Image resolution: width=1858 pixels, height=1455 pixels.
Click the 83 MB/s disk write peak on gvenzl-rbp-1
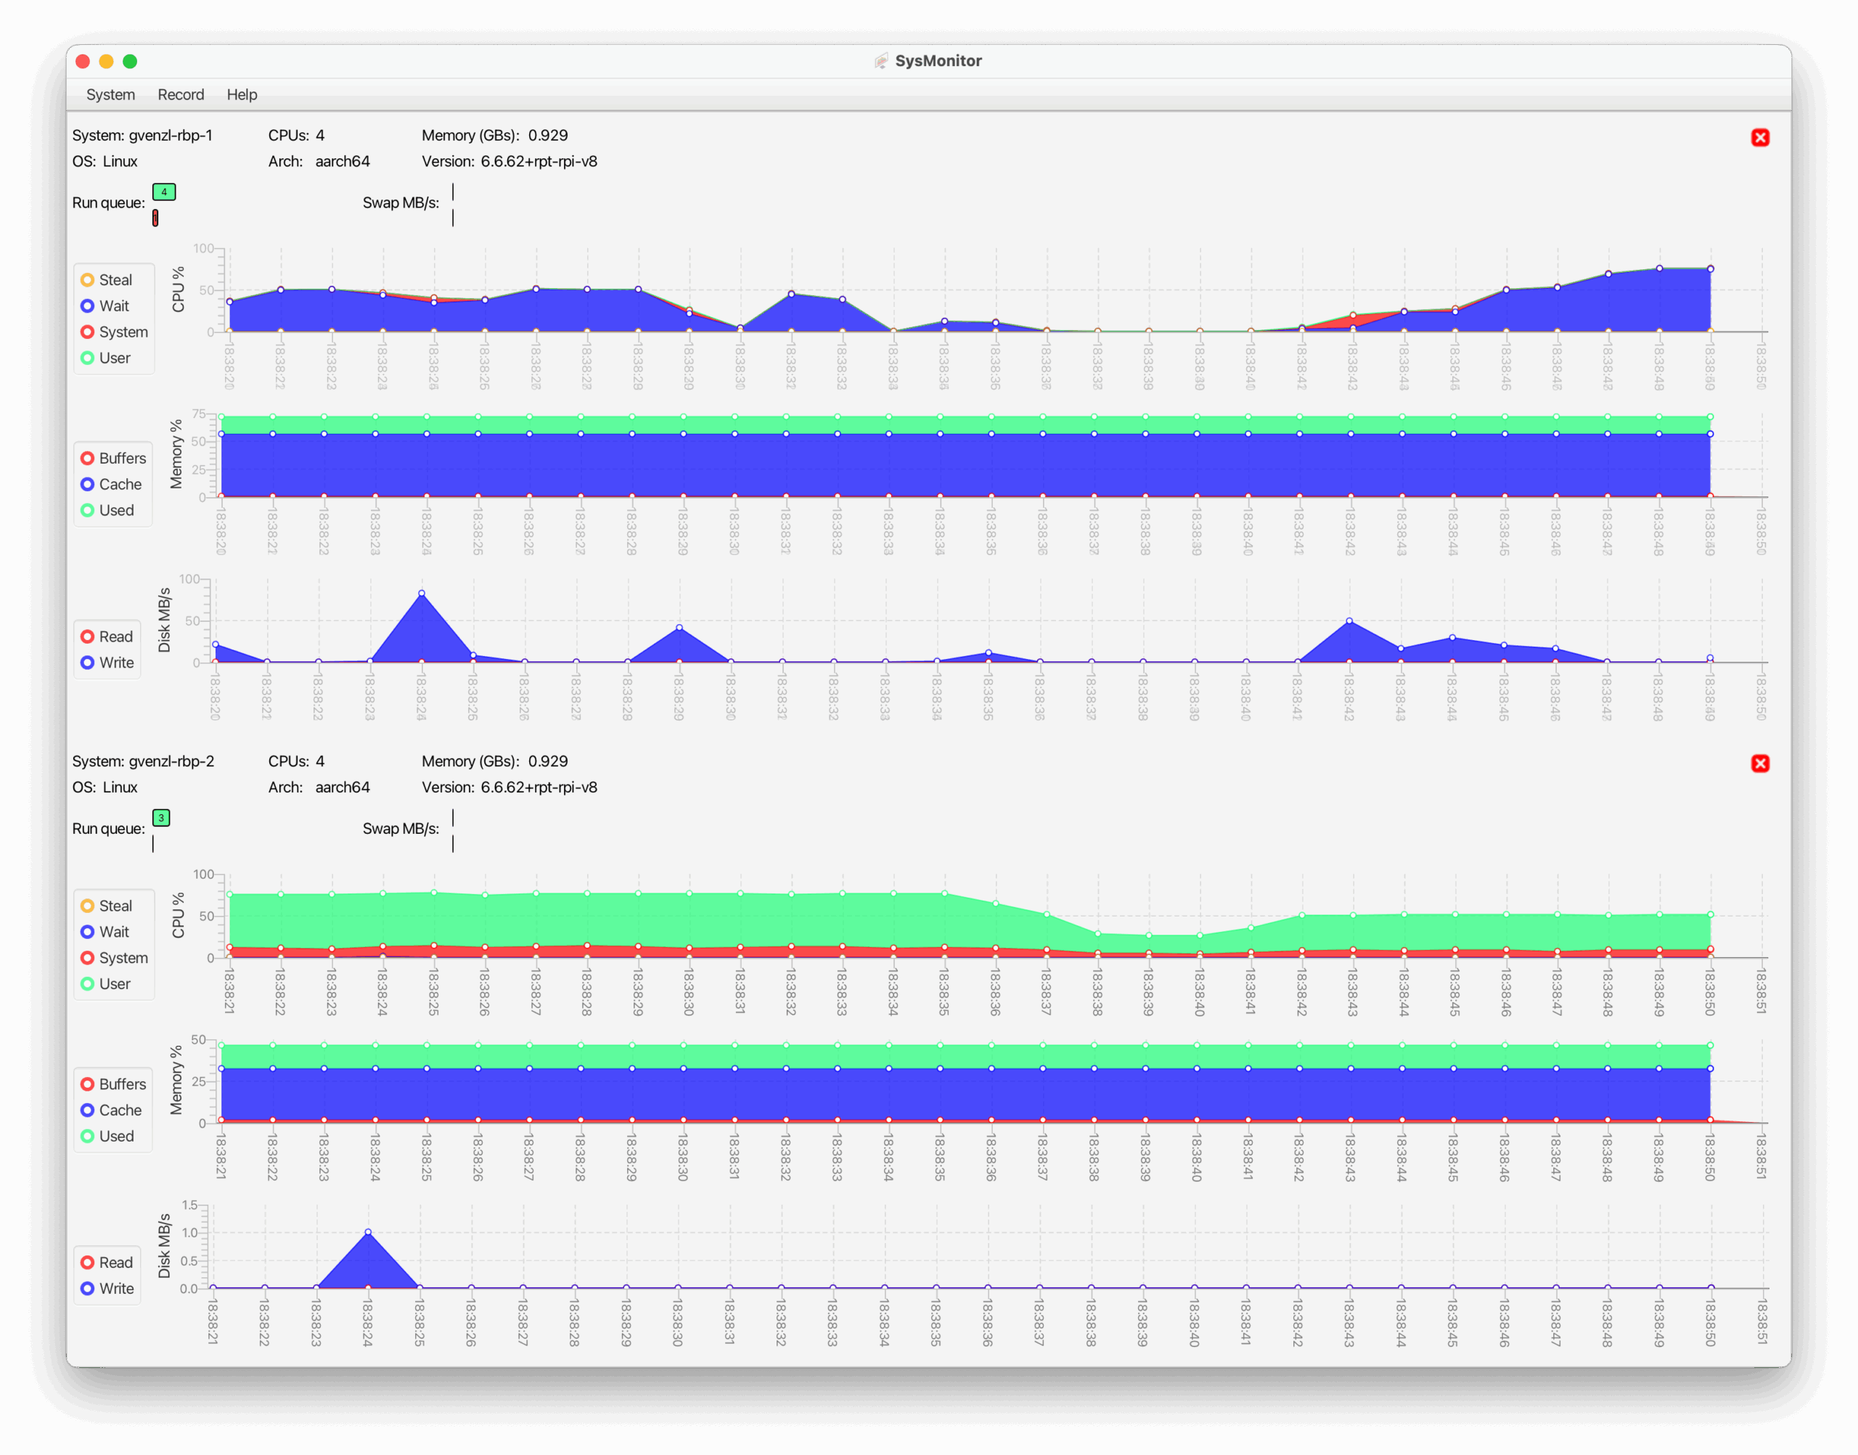(422, 594)
